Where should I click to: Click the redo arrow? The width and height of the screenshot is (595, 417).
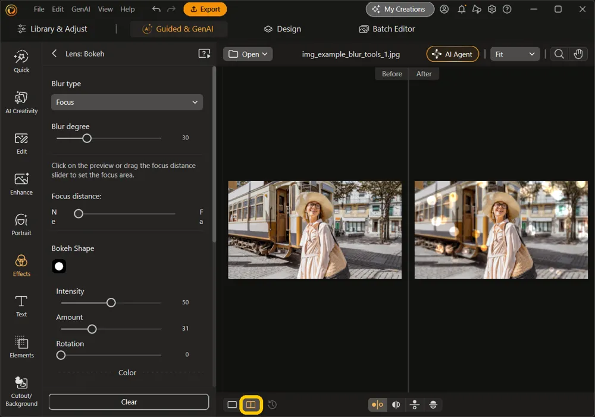click(171, 9)
